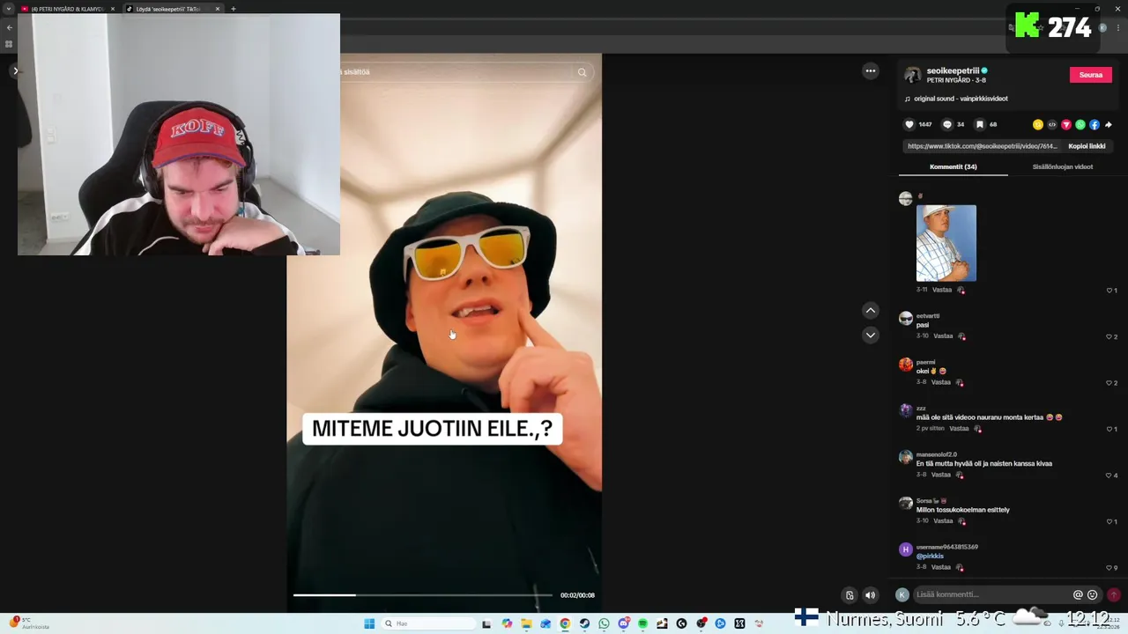Open the Windows Start menu
The image size is (1128, 634).
(369, 623)
